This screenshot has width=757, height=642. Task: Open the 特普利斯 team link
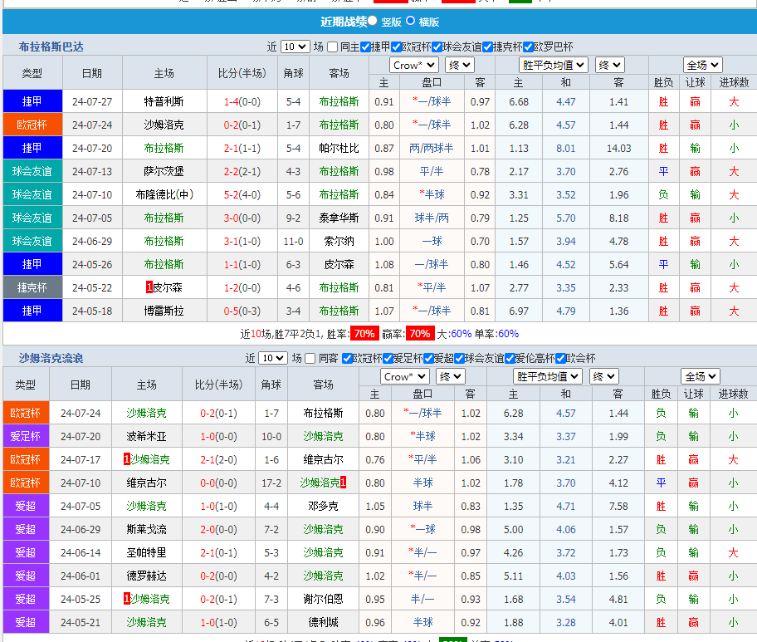164,101
